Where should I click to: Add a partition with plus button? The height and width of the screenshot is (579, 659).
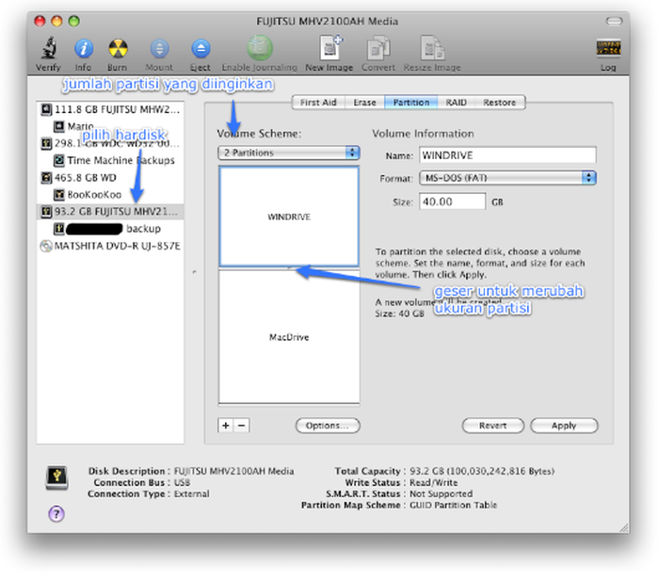coord(226,426)
